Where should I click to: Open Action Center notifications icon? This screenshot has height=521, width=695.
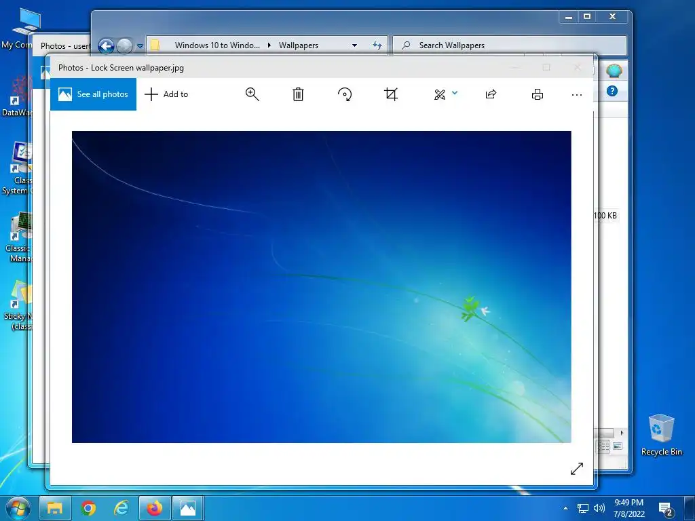666,509
